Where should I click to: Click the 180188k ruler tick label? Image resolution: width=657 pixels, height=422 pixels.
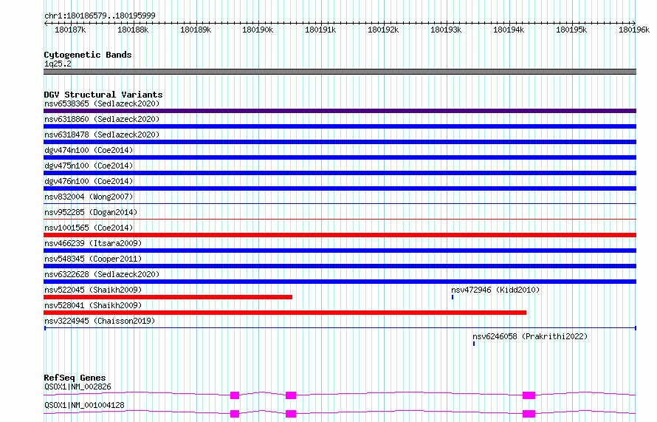(133, 30)
